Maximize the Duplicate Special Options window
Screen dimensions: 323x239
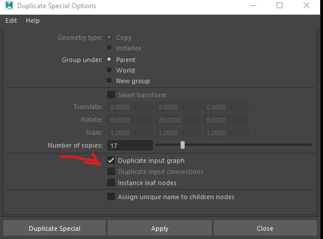(280, 5)
